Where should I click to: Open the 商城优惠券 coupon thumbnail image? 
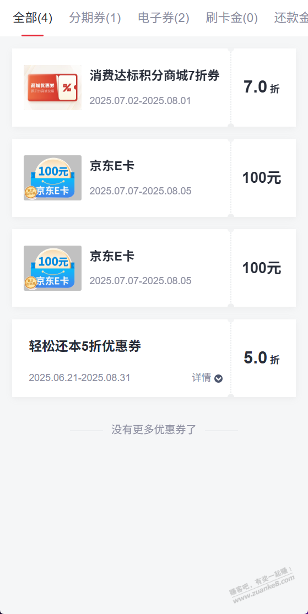click(52, 88)
